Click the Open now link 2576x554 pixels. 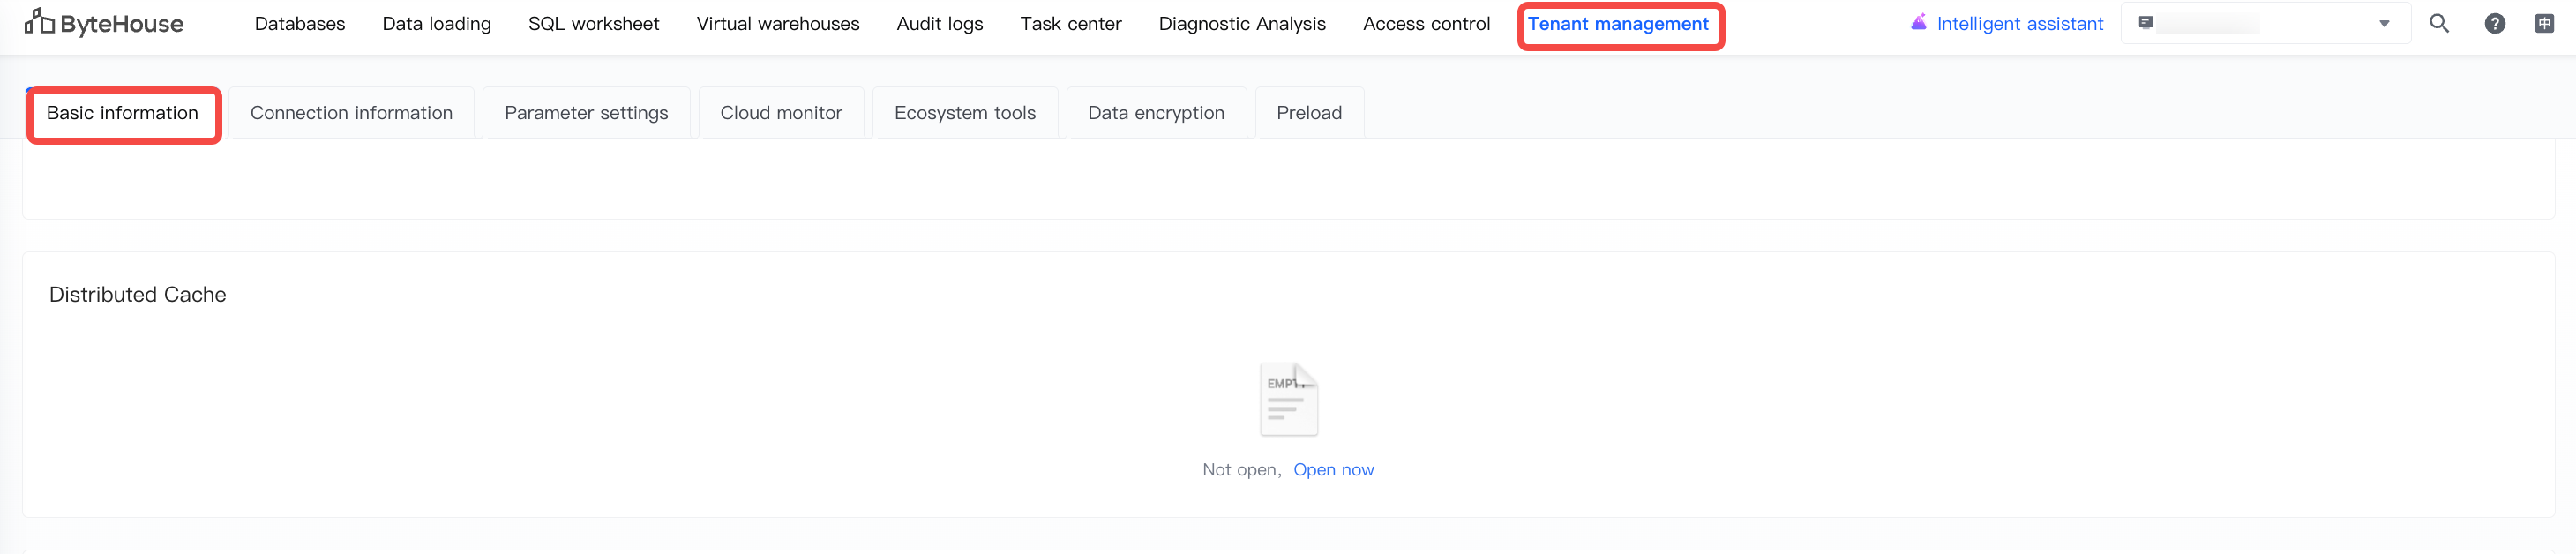tap(1333, 470)
